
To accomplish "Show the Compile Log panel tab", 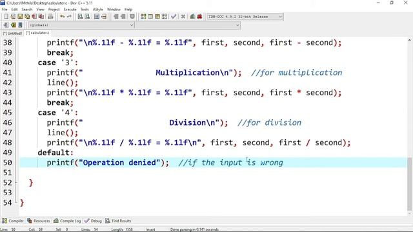I will coord(67,221).
